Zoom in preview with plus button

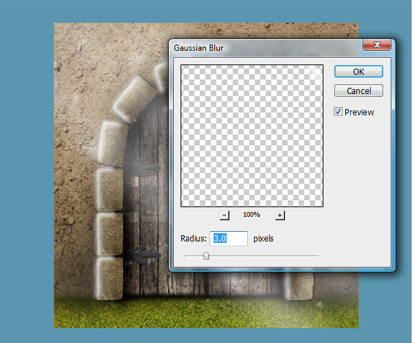click(280, 215)
